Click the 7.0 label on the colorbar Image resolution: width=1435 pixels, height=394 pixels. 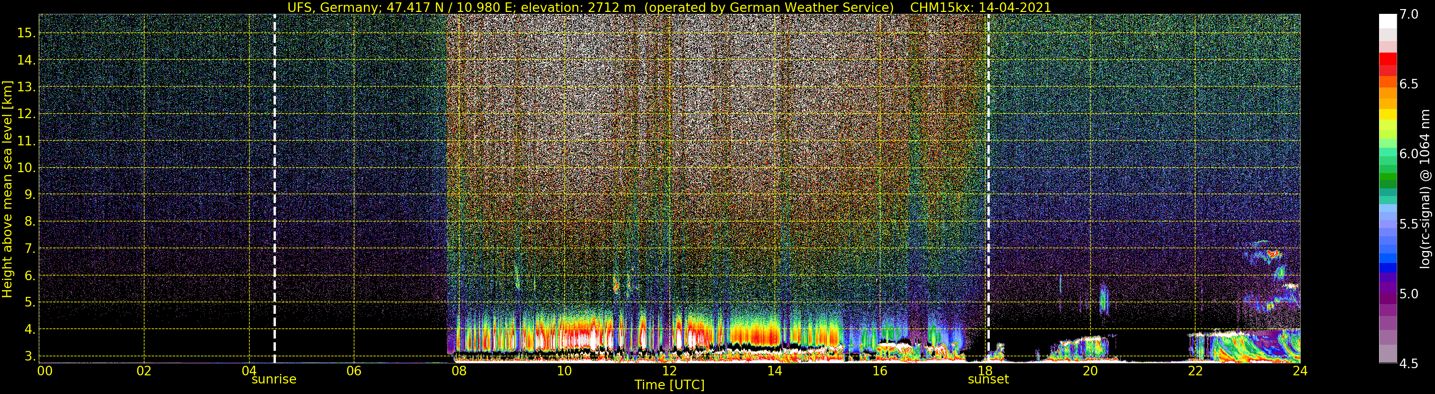click(x=1409, y=14)
